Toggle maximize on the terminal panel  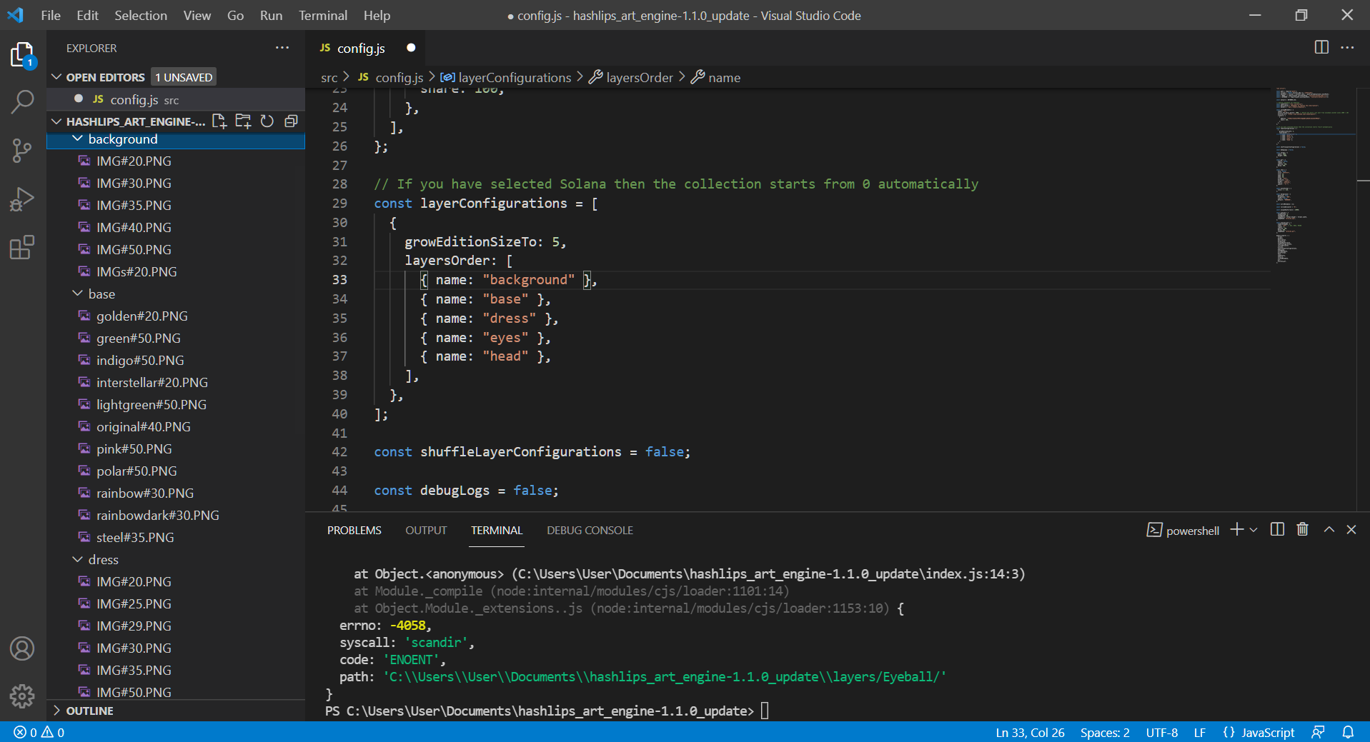pyautogui.click(x=1328, y=529)
